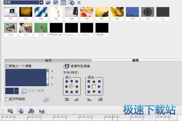Click timeline ruler at 00:00:10:00

tap(34, 117)
